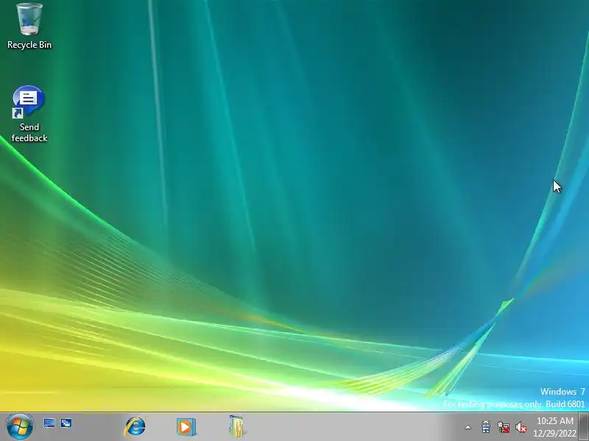Image resolution: width=589 pixels, height=441 pixels.
Task: Click the Switch between windows quick launch icon
Action: click(x=66, y=423)
